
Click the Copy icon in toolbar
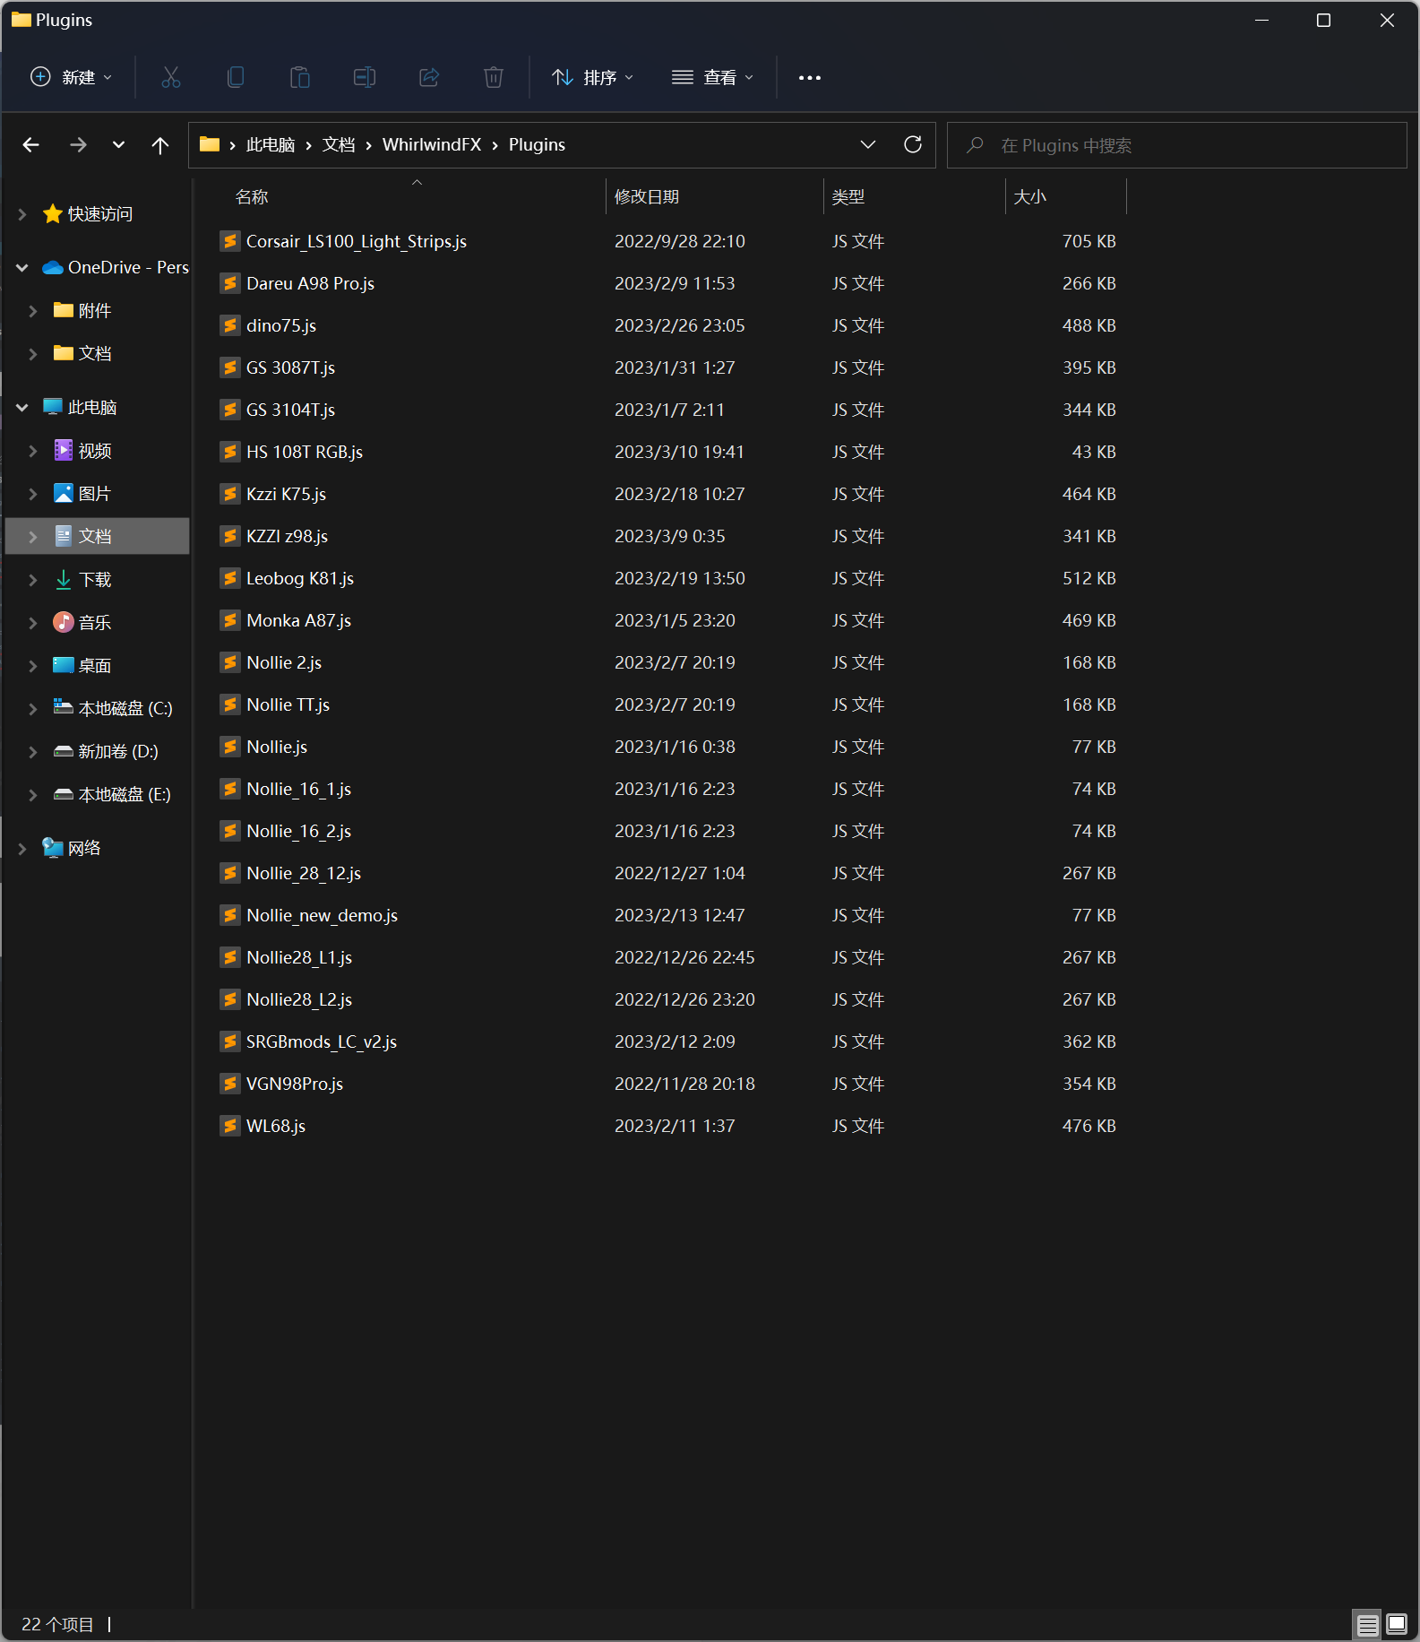point(236,77)
